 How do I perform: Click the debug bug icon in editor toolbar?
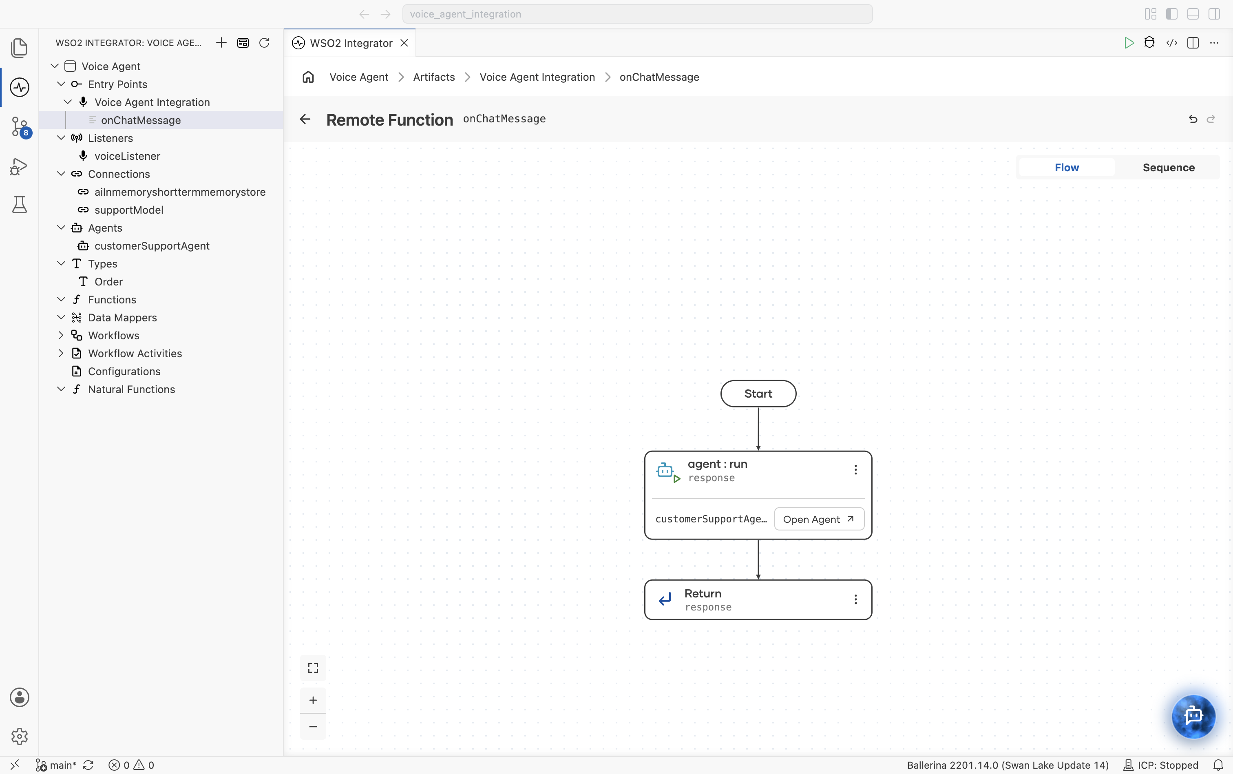(1149, 42)
